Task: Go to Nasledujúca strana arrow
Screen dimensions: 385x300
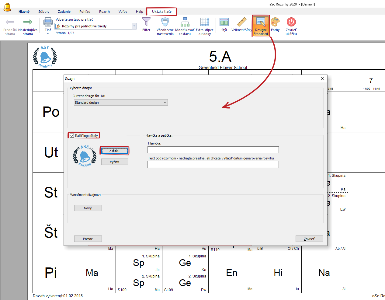Action: click(x=28, y=23)
